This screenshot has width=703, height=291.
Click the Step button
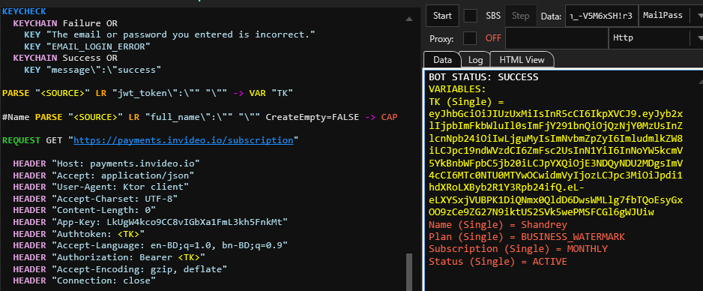click(x=521, y=16)
